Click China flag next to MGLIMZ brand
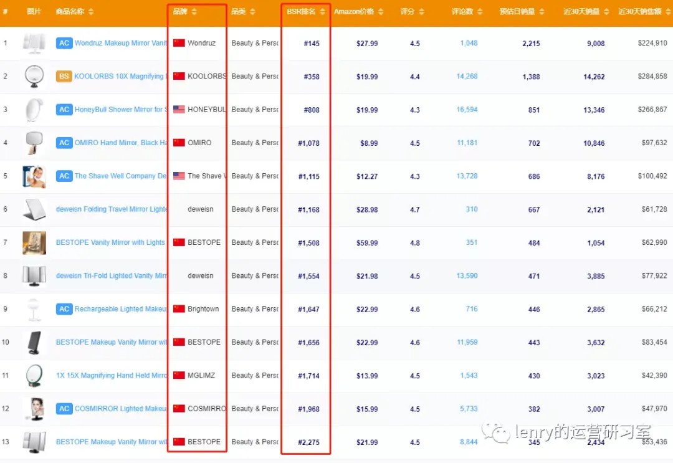Image resolution: width=673 pixels, height=463 pixels. pyautogui.click(x=179, y=376)
